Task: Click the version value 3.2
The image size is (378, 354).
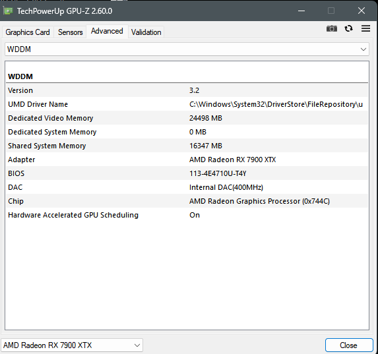Action: coord(195,90)
